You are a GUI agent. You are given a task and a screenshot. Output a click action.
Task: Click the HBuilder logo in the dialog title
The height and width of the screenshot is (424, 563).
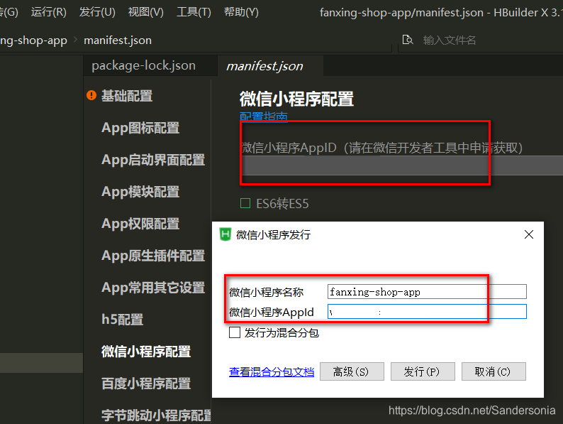(x=225, y=235)
